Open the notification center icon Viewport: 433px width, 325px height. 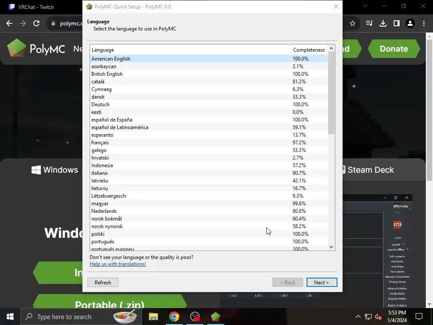coord(419,317)
